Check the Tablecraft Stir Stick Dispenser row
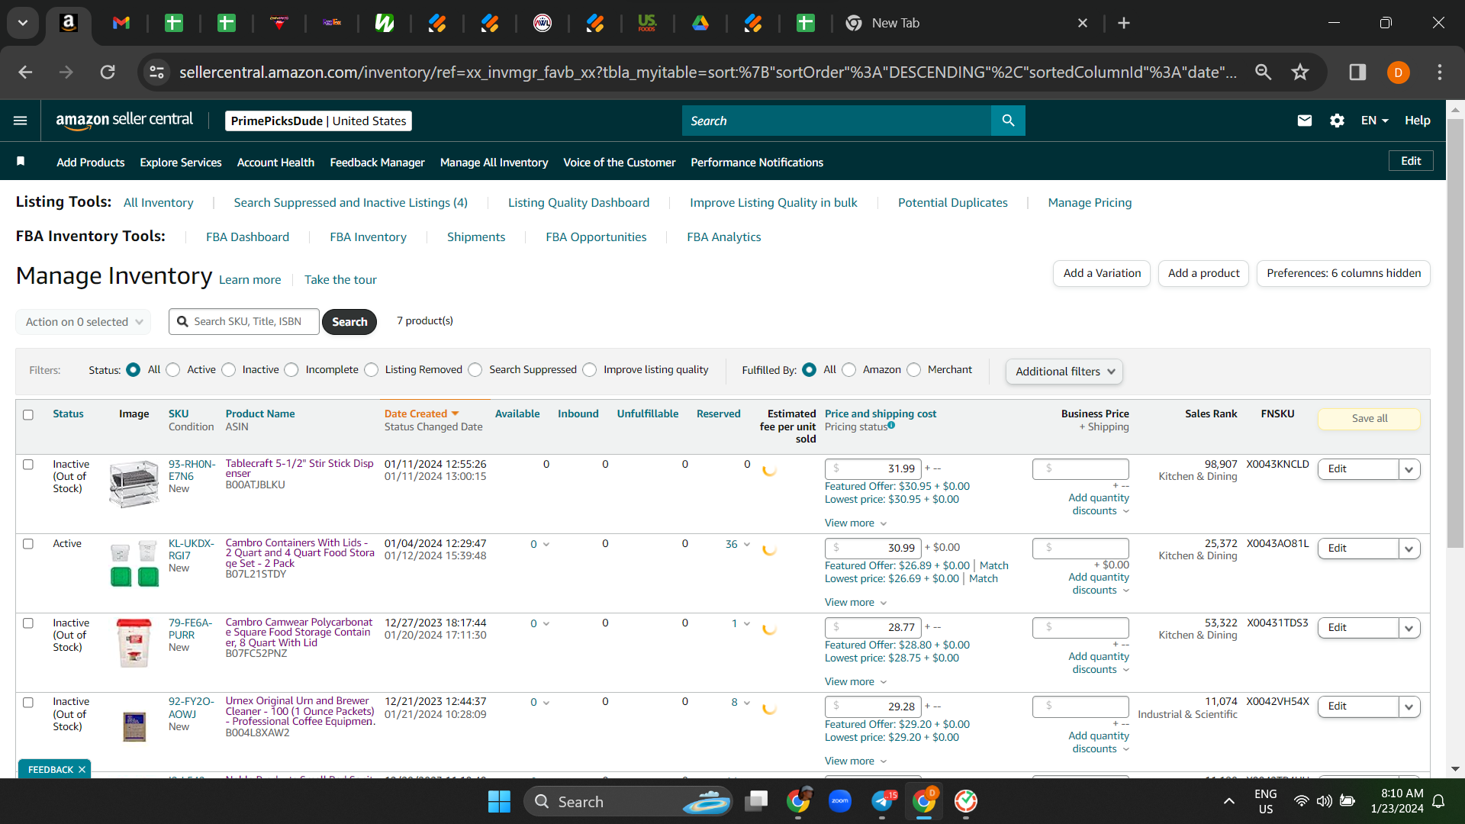This screenshot has width=1465, height=824. tap(28, 465)
